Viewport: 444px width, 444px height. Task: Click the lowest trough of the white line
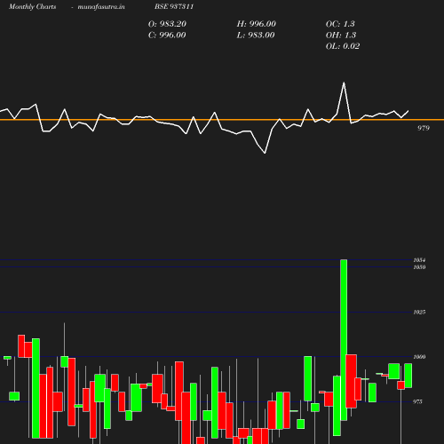[x=265, y=153]
